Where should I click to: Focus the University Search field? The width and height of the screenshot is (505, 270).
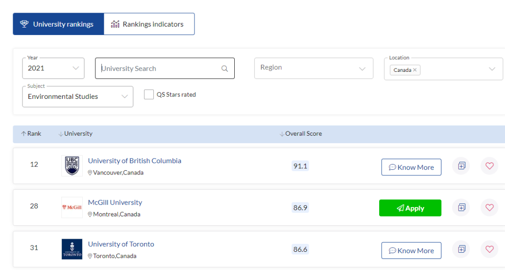(159, 69)
